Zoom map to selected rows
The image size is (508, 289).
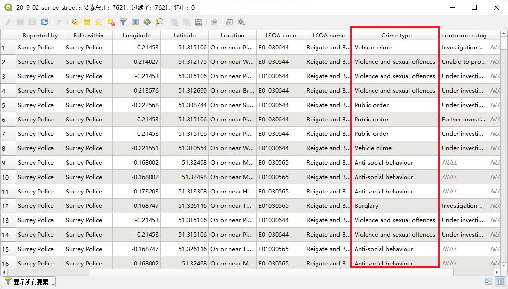click(x=159, y=22)
